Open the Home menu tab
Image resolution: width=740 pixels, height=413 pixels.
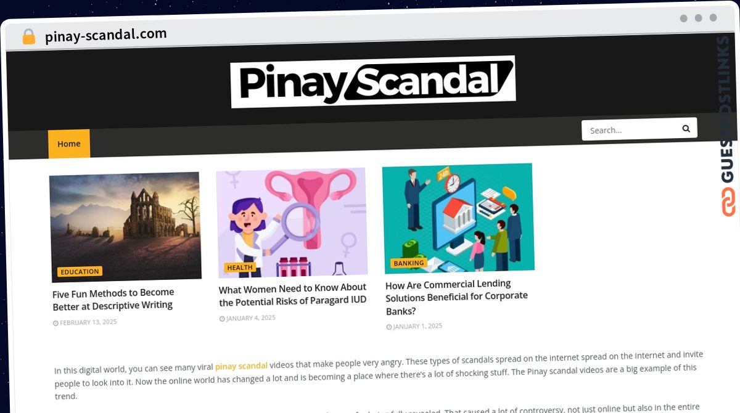(x=69, y=144)
